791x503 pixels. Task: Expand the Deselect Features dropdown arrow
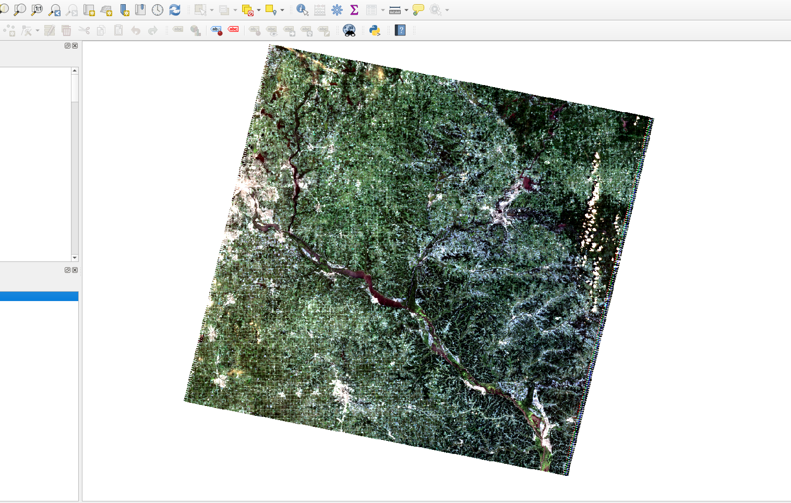pyautogui.click(x=259, y=10)
